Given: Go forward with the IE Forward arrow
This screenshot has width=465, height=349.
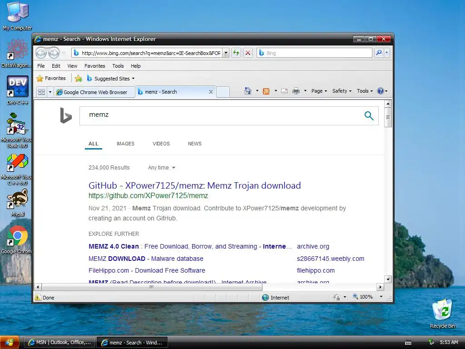Looking at the screenshot, I should 54,53.
